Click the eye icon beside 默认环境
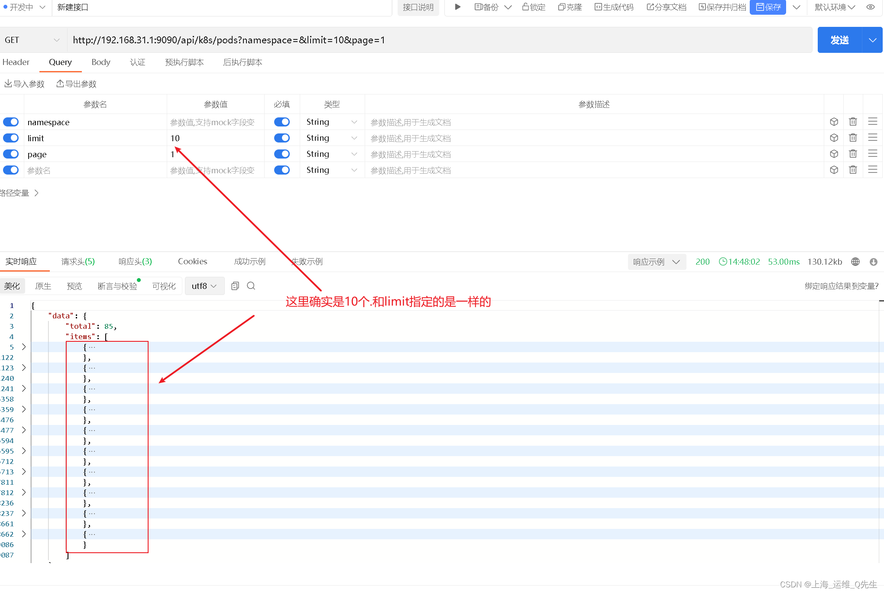Image resolution: width=884 pixels, height=593 pixels. pos(871,7)
